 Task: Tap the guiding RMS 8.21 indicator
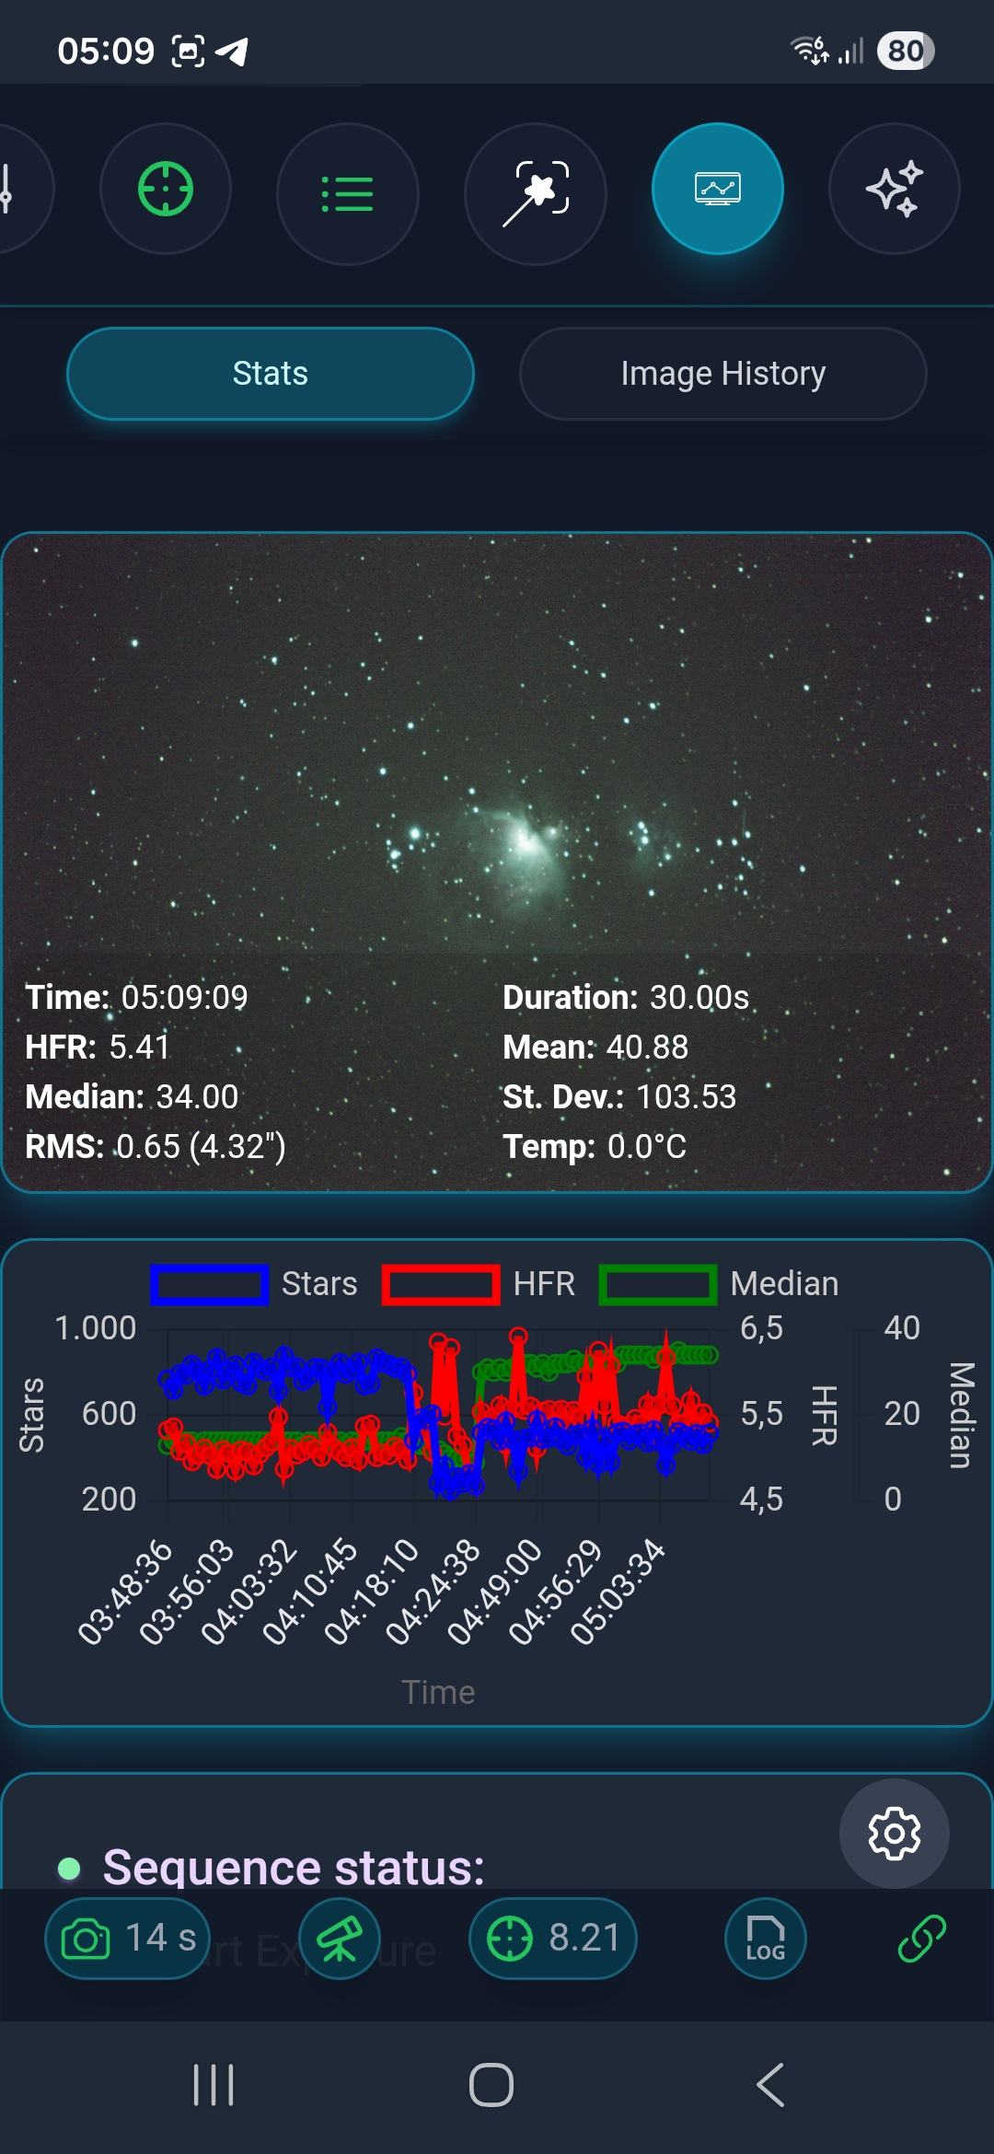552,1939
